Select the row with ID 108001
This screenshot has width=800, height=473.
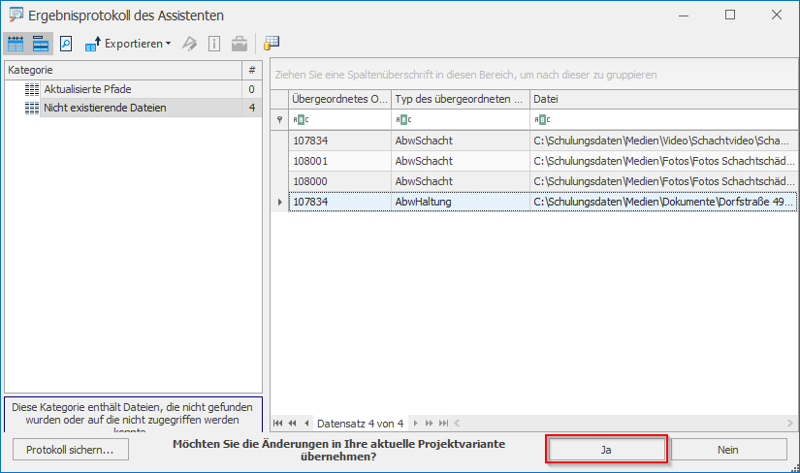339,161
